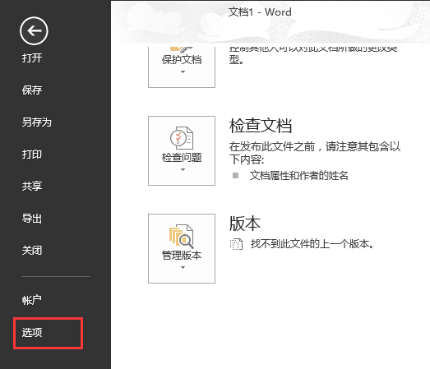
Task: Go to the 共享 section
Action: (x=32, y=187)
